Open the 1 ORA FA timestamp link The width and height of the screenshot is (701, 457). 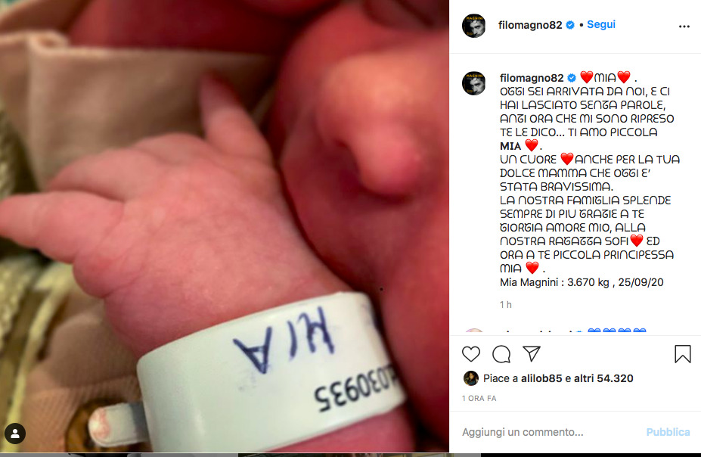pos(479,399)
